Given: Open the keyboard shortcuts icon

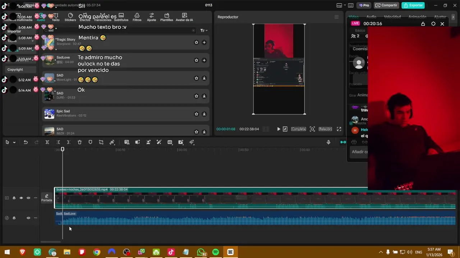Looking at the screenshot, I should pos(350,5).
